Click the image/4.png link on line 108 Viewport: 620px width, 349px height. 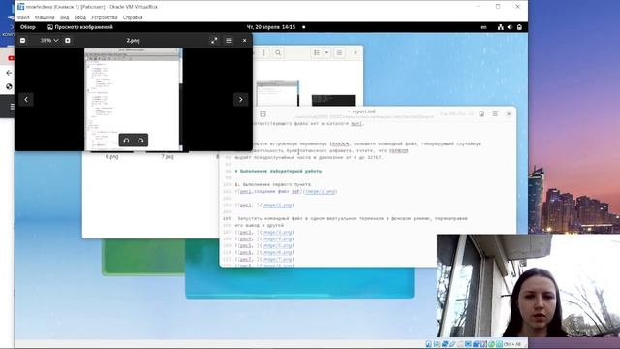tap(277, 239)
